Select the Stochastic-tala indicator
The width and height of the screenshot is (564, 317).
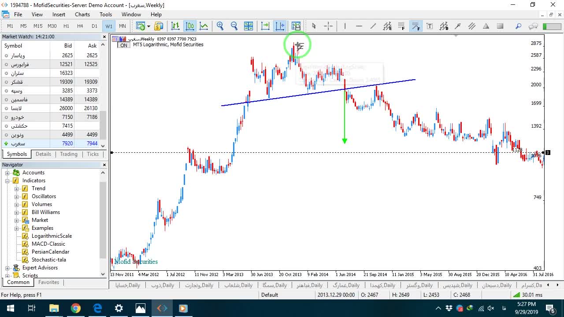click(x=49, y=260)
